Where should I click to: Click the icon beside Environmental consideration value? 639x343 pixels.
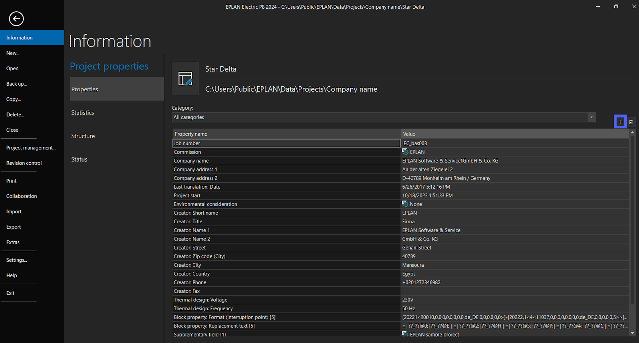(405, 204)
